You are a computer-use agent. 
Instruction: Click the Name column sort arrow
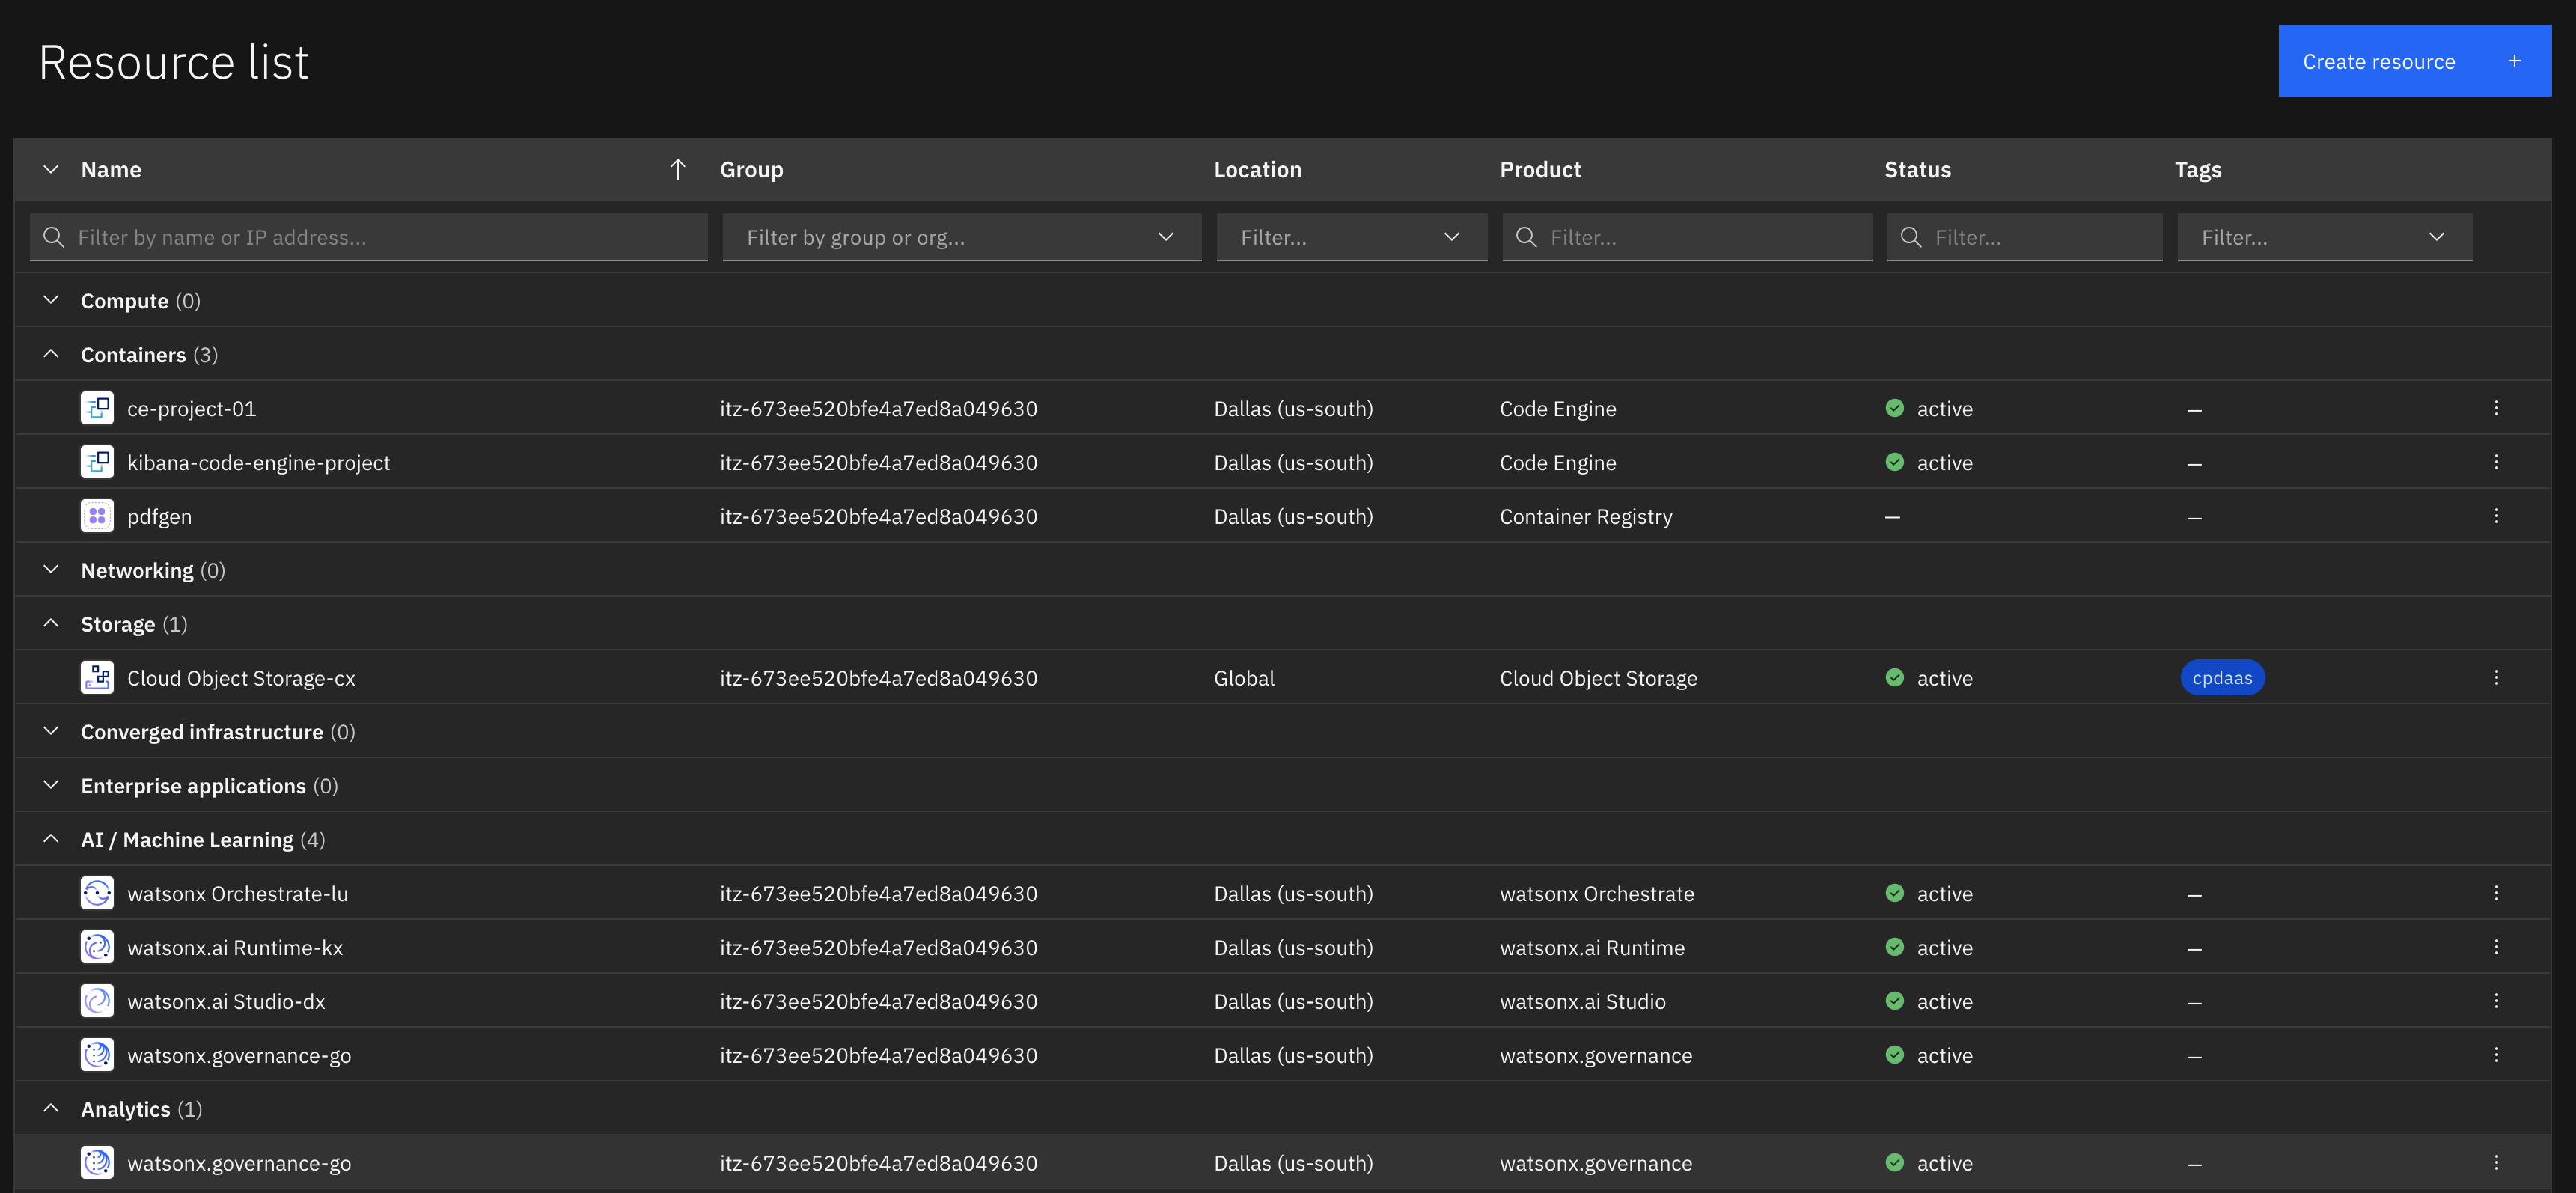pos(677,169)
